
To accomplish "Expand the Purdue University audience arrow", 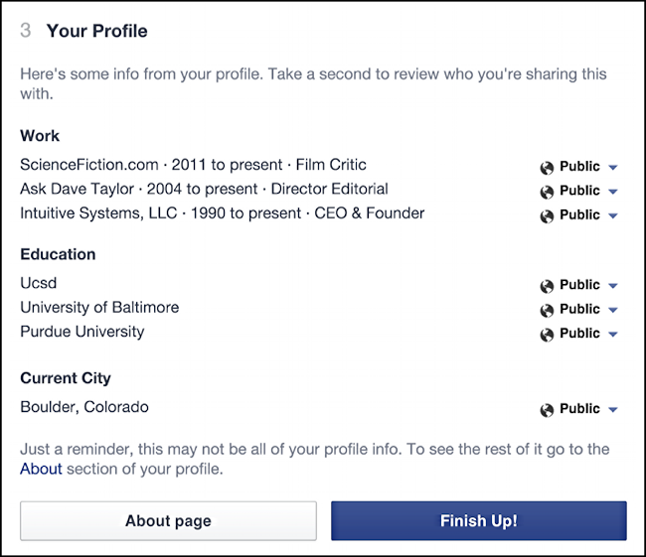I will pos(613,335).
